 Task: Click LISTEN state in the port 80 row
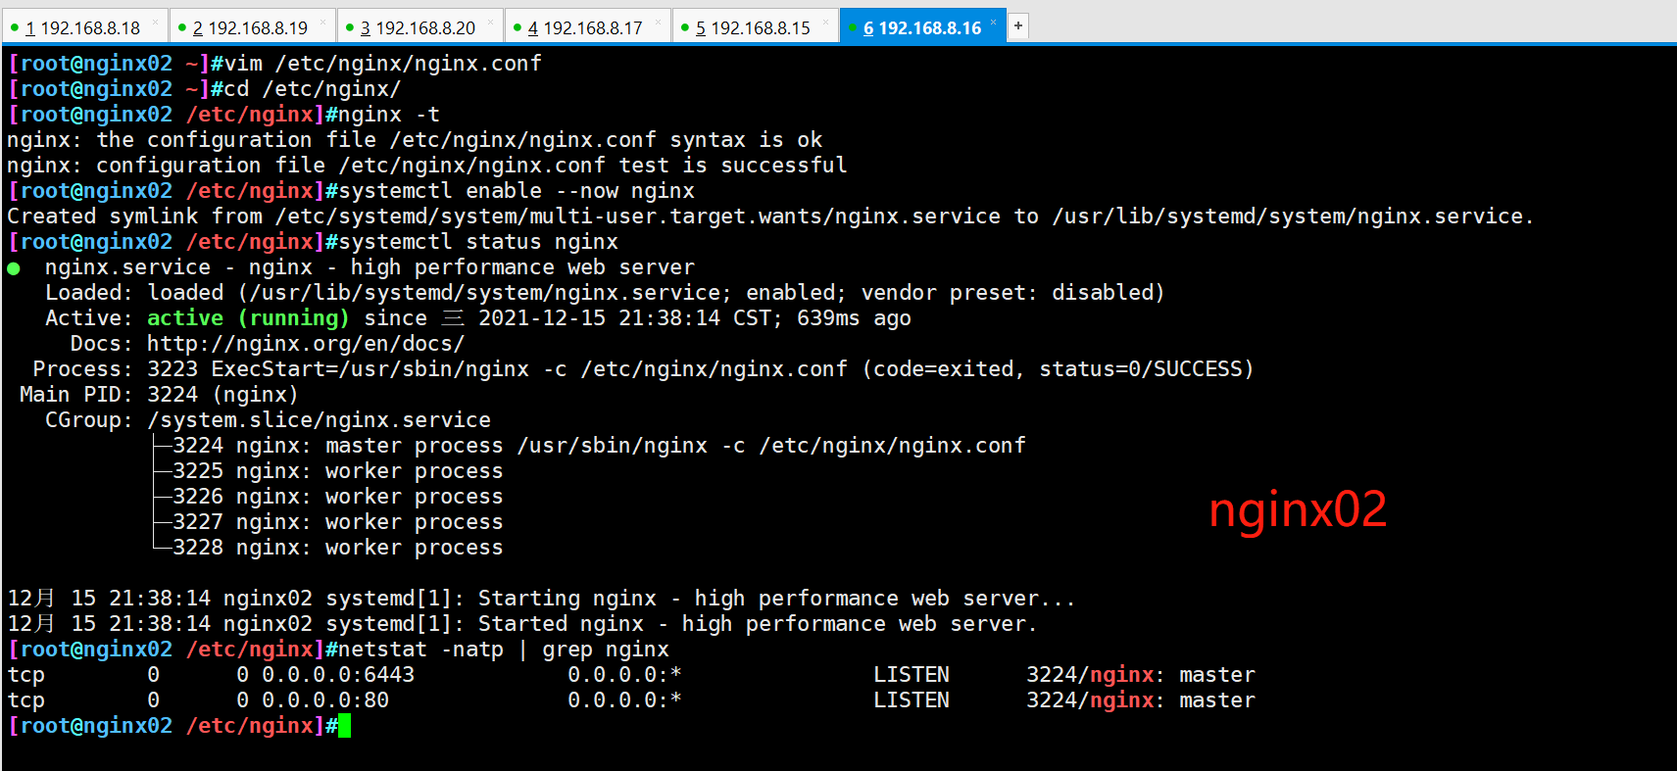(912, 700)
